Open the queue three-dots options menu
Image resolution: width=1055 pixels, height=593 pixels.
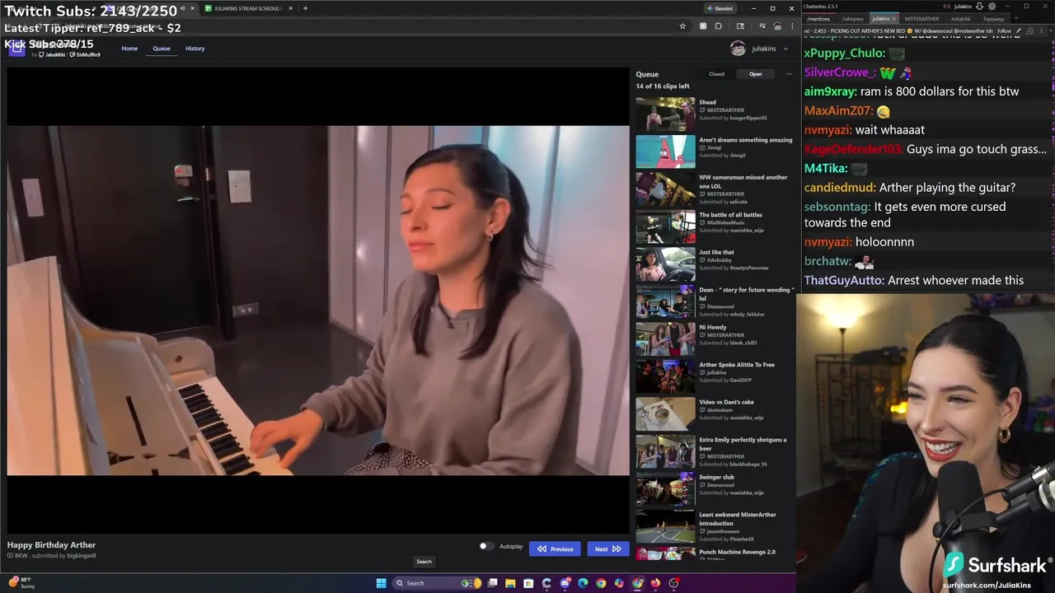coord(789,74)
